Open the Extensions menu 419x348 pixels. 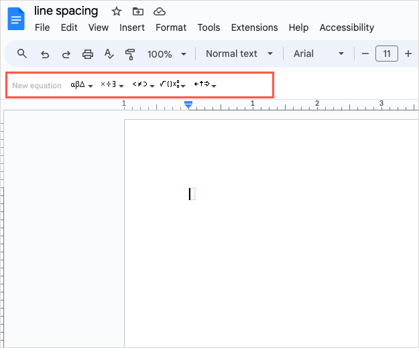click(254, 27)
